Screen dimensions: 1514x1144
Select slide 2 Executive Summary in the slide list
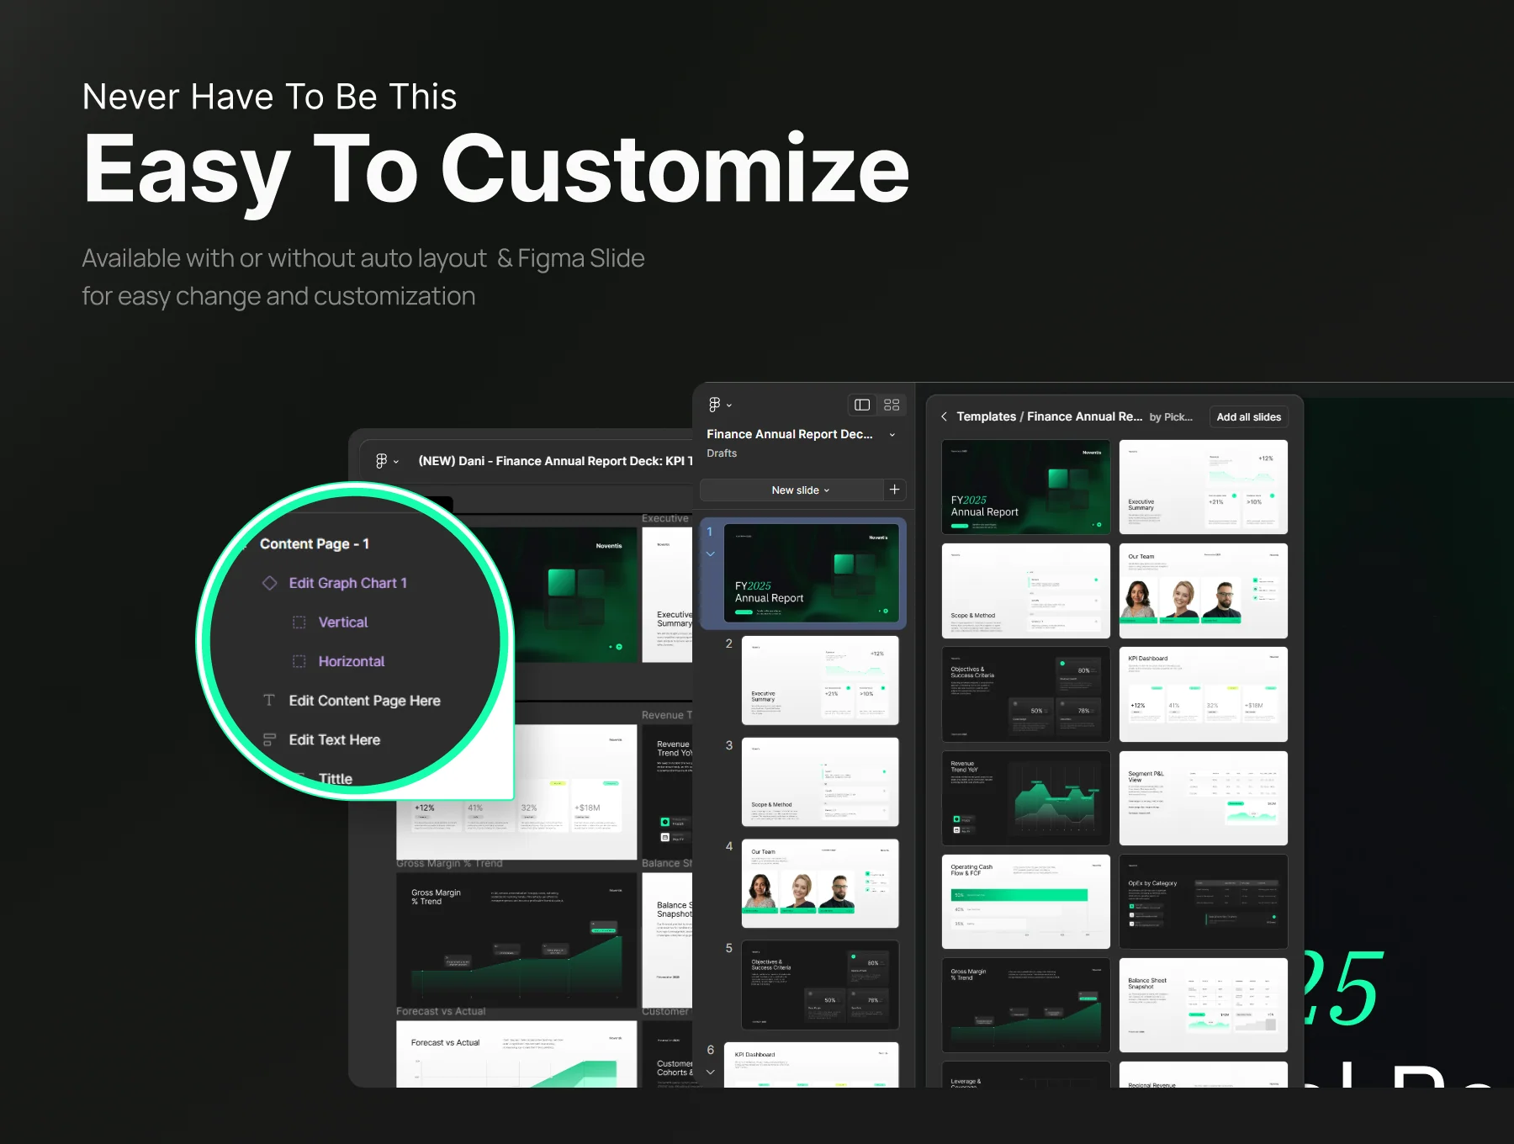(819, 680)
